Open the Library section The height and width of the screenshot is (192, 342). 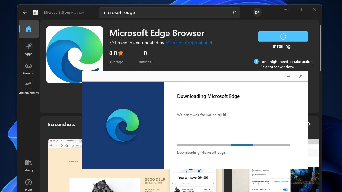[x=29, y=166]
